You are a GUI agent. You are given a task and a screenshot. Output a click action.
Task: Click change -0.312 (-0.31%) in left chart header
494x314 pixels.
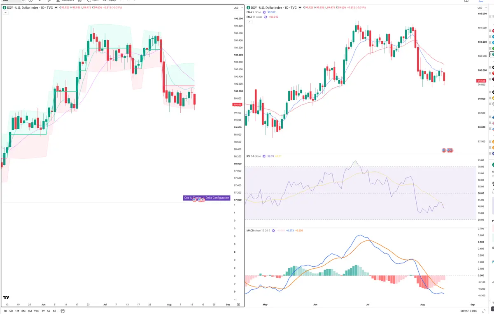(x=112, y=8)
